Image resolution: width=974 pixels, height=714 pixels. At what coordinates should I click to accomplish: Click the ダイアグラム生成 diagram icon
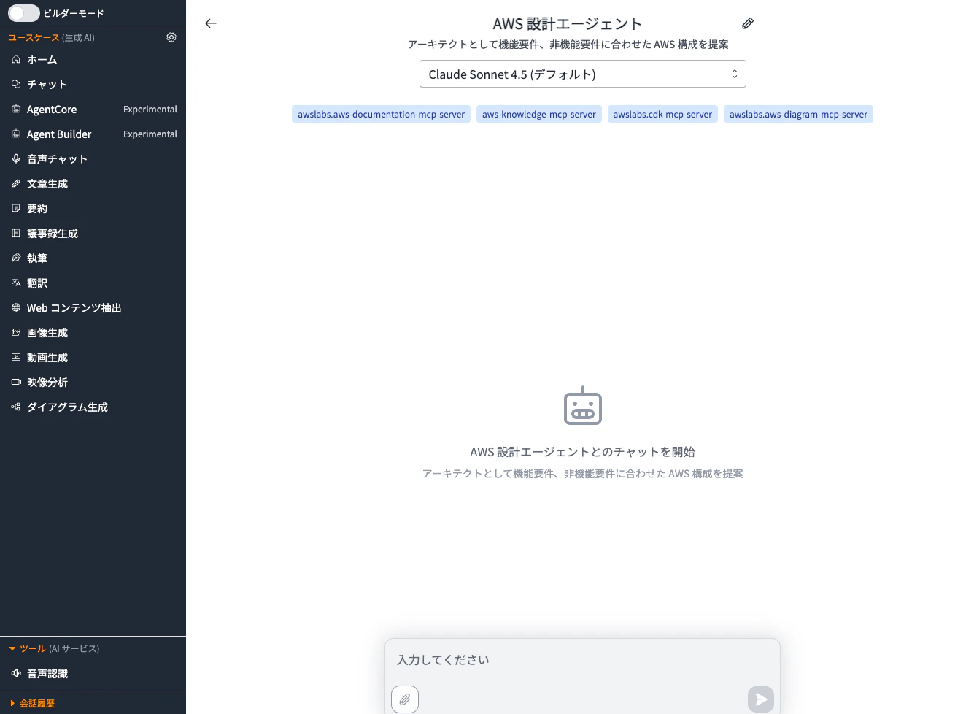click(16, 407)
